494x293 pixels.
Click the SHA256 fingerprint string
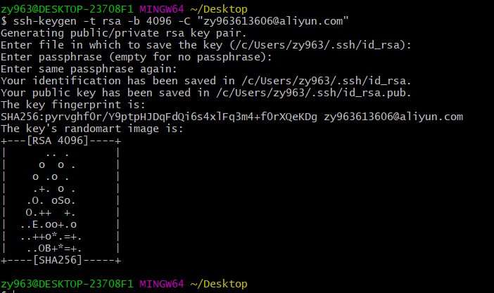(159, 117)
